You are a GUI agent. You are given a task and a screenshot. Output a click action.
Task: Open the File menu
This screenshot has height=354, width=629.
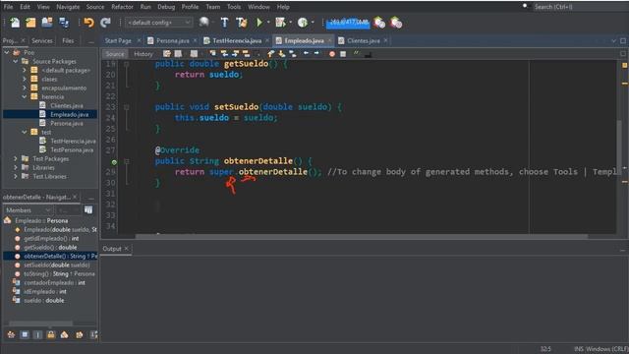[8, 7]
